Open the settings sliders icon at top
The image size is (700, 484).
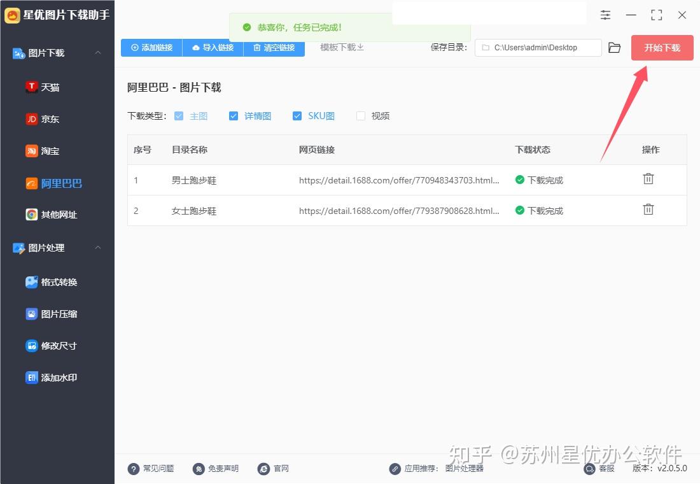[x=605, y=15]
